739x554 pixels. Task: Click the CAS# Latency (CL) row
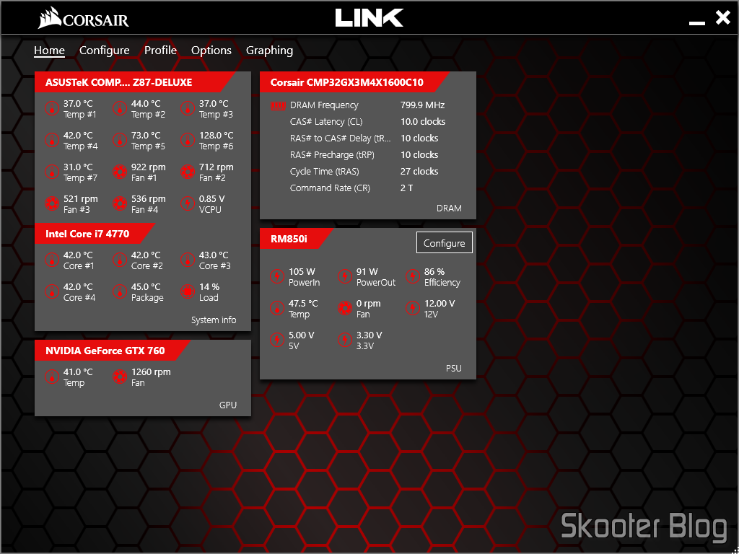tap(367, 121)
